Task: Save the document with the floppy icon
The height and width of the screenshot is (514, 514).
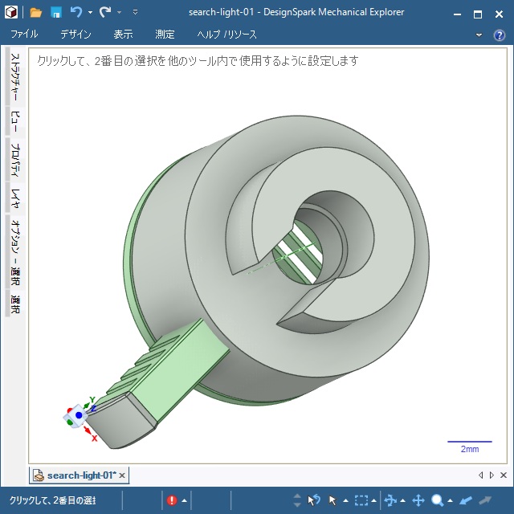Action: 56,12
